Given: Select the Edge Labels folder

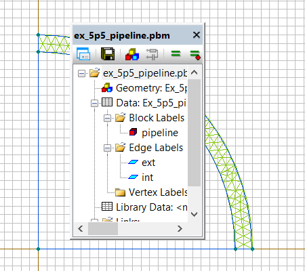Looking at the screenshot, I should click(156, 148).
